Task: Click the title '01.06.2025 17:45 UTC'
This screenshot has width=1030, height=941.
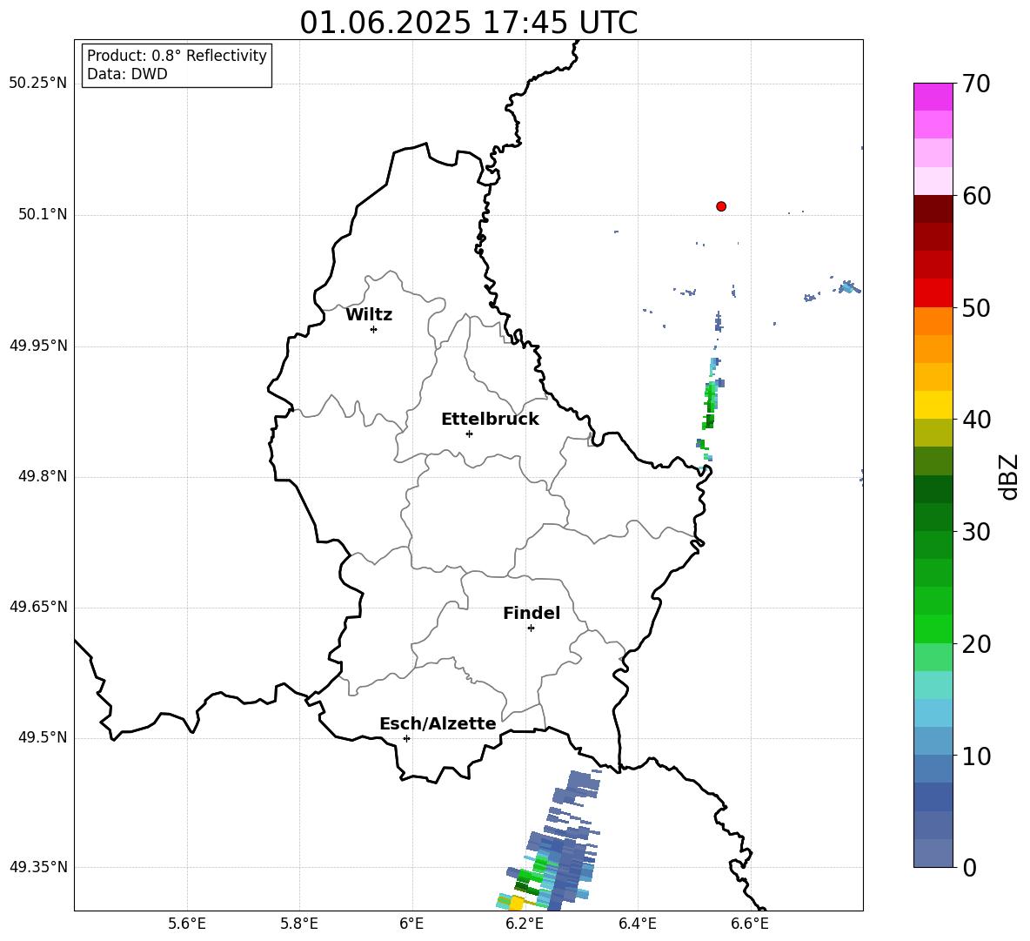Action: (x=468, y=23)
